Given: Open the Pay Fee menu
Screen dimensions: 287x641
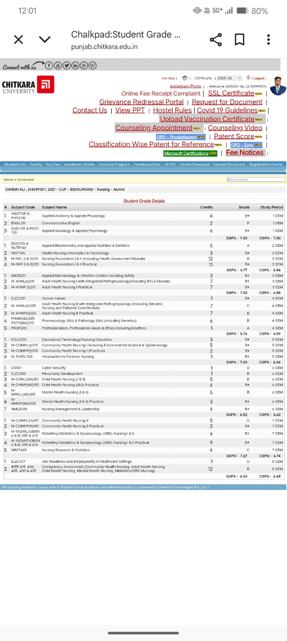Looking at the screenshot, I should pos(53,164).
